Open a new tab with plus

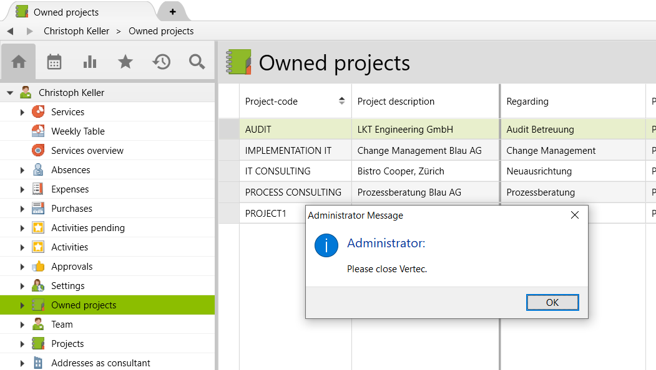pyautogui.click(x=173, y=12)
